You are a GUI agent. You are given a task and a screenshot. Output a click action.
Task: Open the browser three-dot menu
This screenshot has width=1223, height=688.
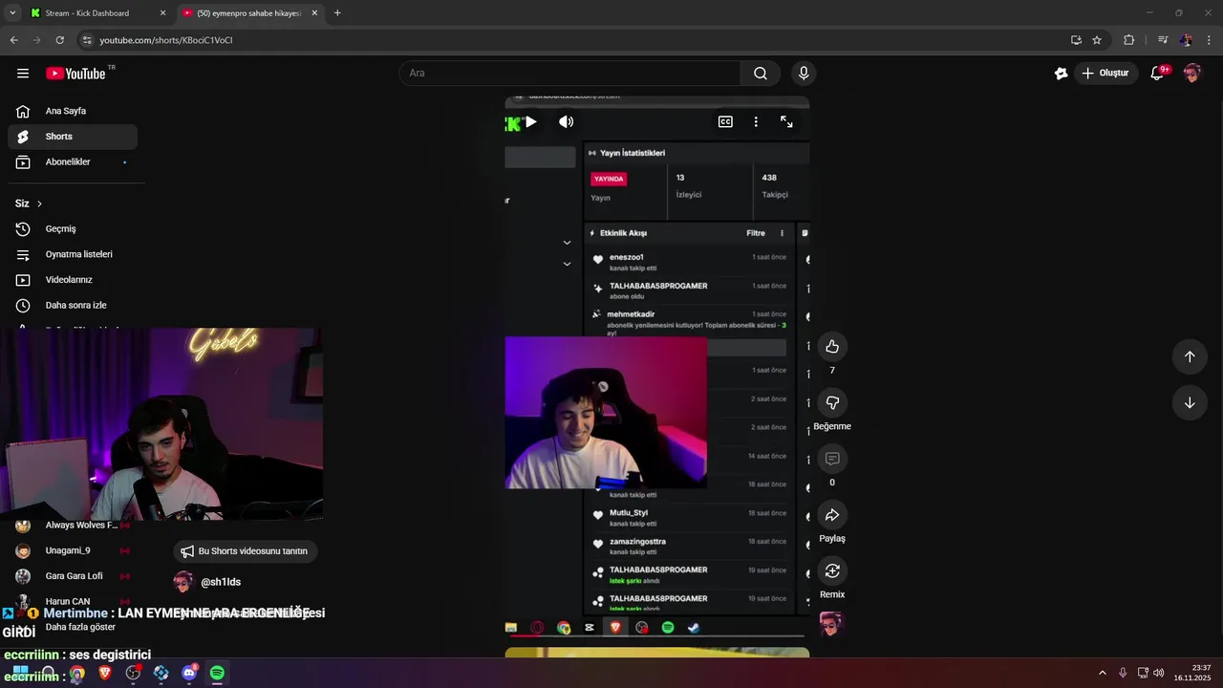click(1210, 40)
